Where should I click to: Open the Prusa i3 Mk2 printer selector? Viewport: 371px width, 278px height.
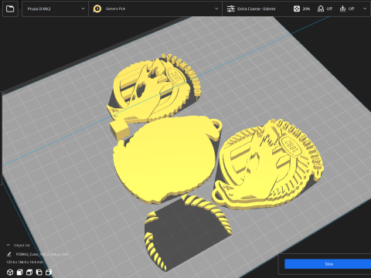pos(56,8)
